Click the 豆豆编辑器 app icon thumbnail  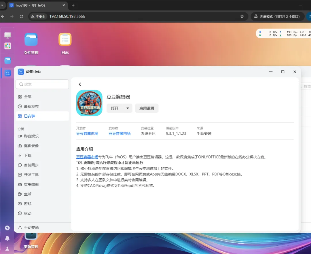89,103
